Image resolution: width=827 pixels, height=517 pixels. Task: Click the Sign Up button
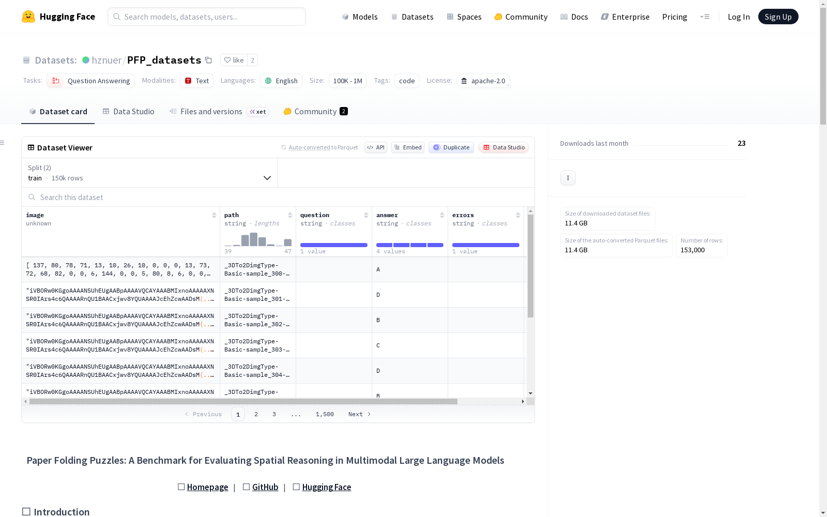click(778, 17)
